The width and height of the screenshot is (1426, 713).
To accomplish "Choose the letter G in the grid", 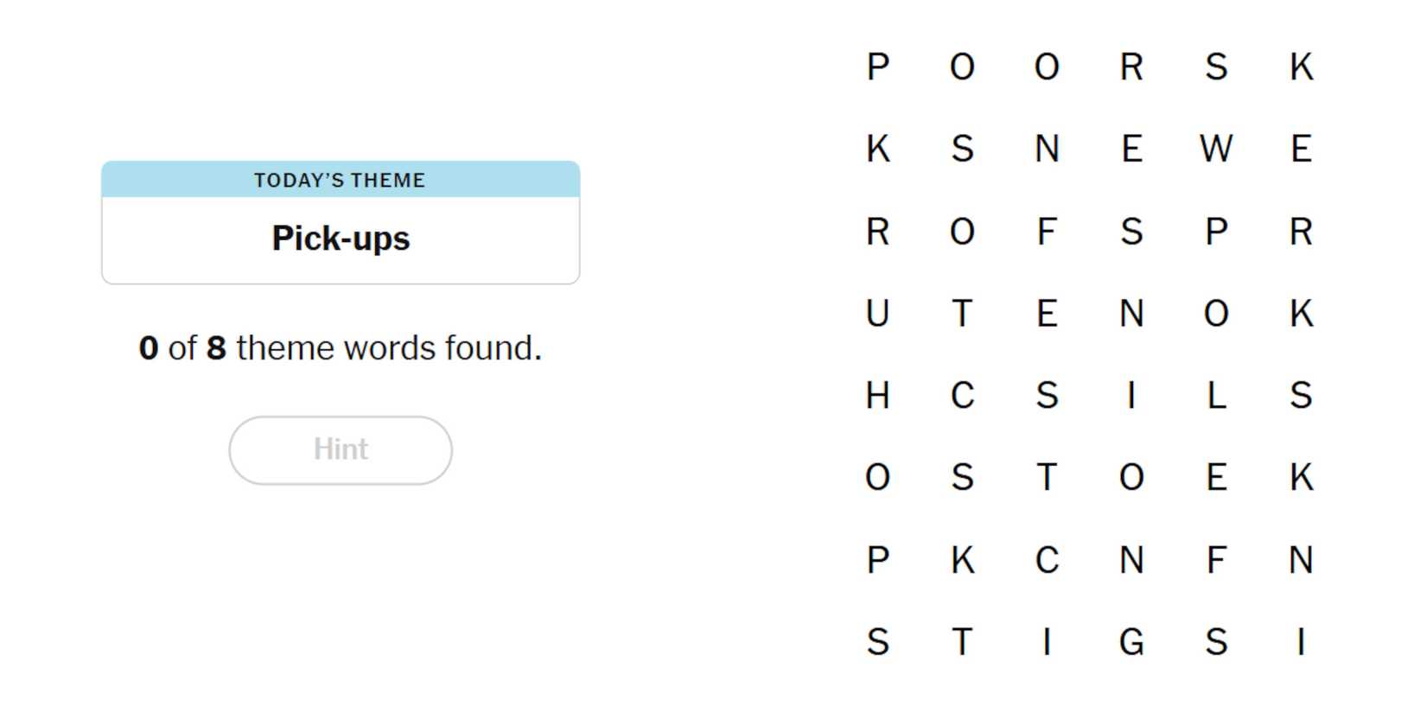I will [1131, 642].
